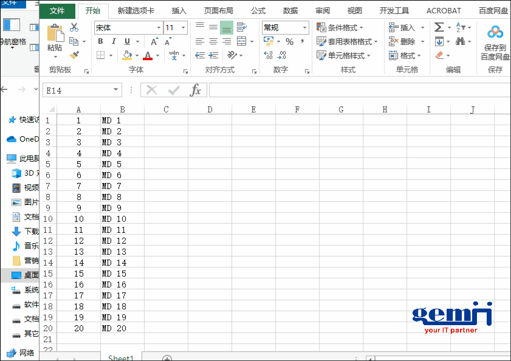Open the 常规 number format dropdown

click(x=305, y=27)
